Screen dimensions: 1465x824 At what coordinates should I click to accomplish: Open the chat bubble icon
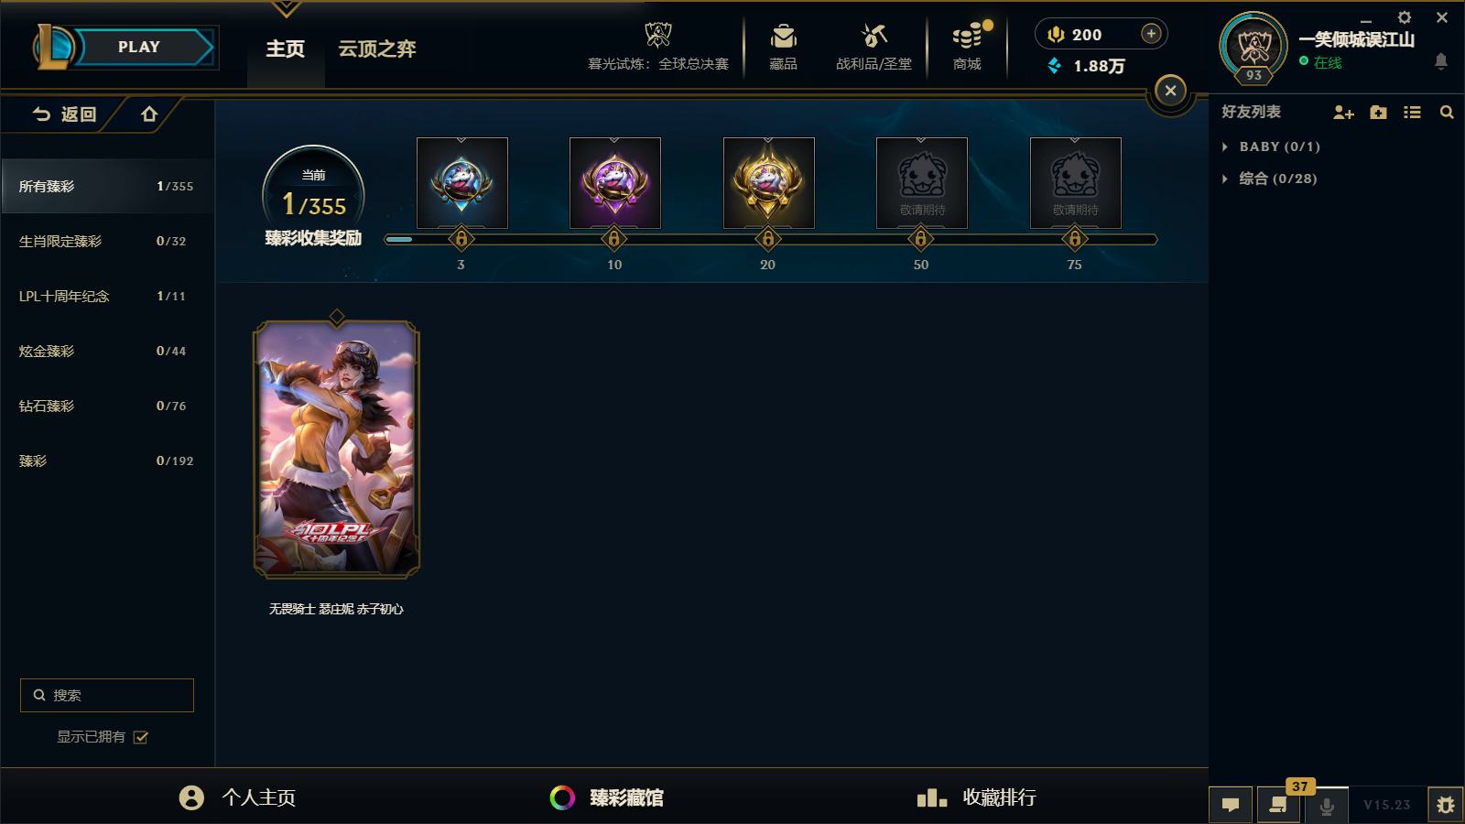[x=1231, y=805]
